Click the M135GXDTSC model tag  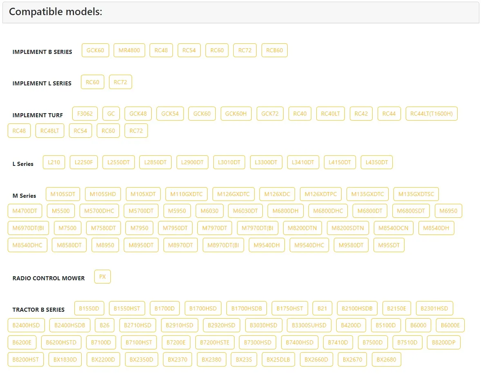pos(416,194)
